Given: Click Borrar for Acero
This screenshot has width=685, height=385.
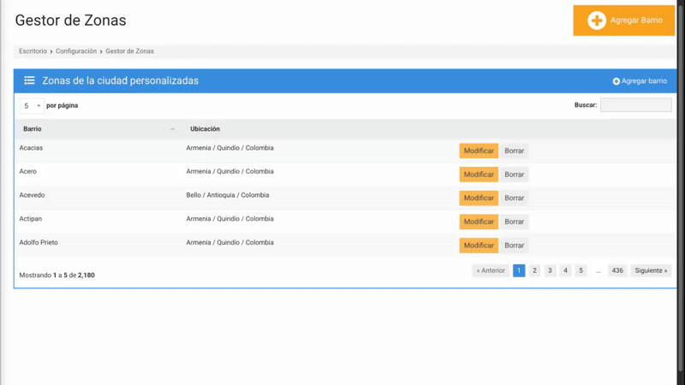Looking at the screenshot, I should pos(515,175).
